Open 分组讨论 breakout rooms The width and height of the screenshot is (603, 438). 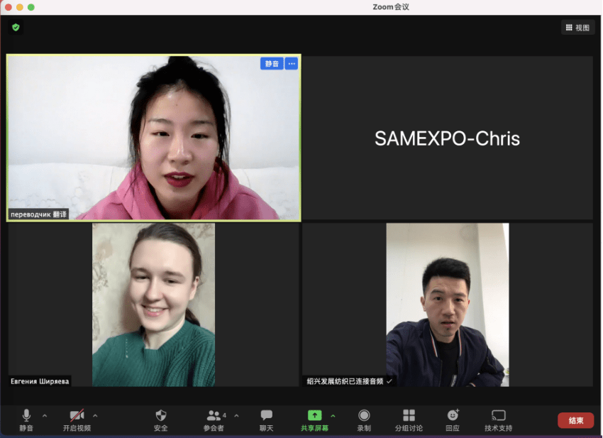click(x=409, y=420)
